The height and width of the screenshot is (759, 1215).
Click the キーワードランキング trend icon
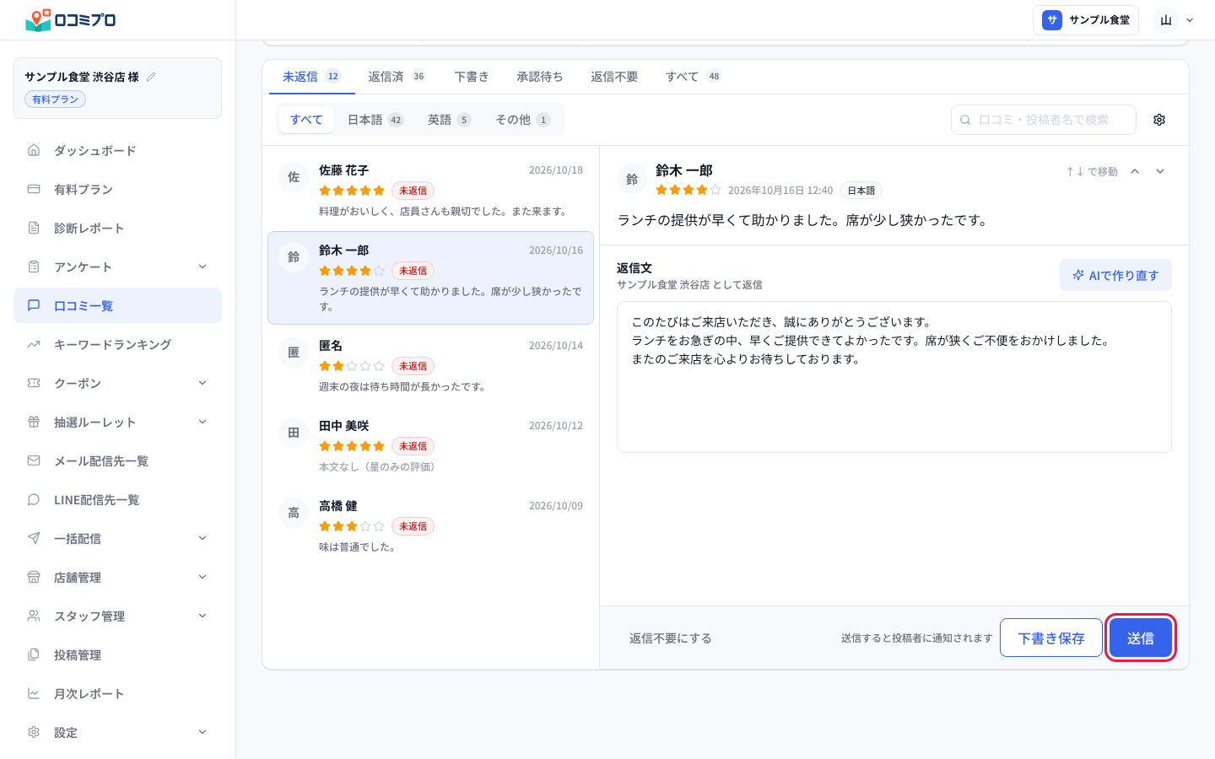tap(34, 344)
